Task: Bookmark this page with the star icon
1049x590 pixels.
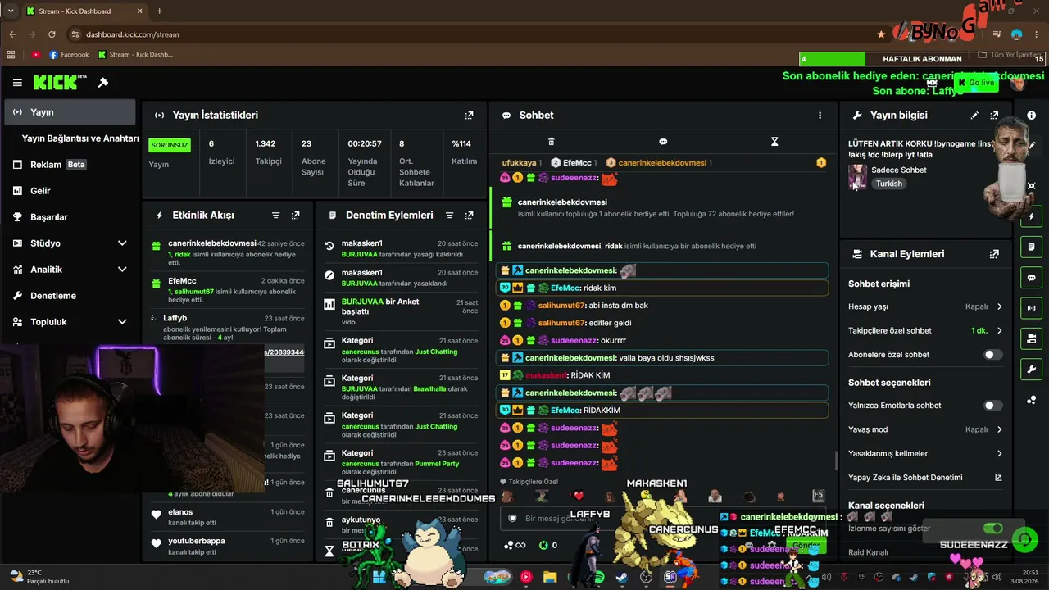Action: [x=881, y=34]
